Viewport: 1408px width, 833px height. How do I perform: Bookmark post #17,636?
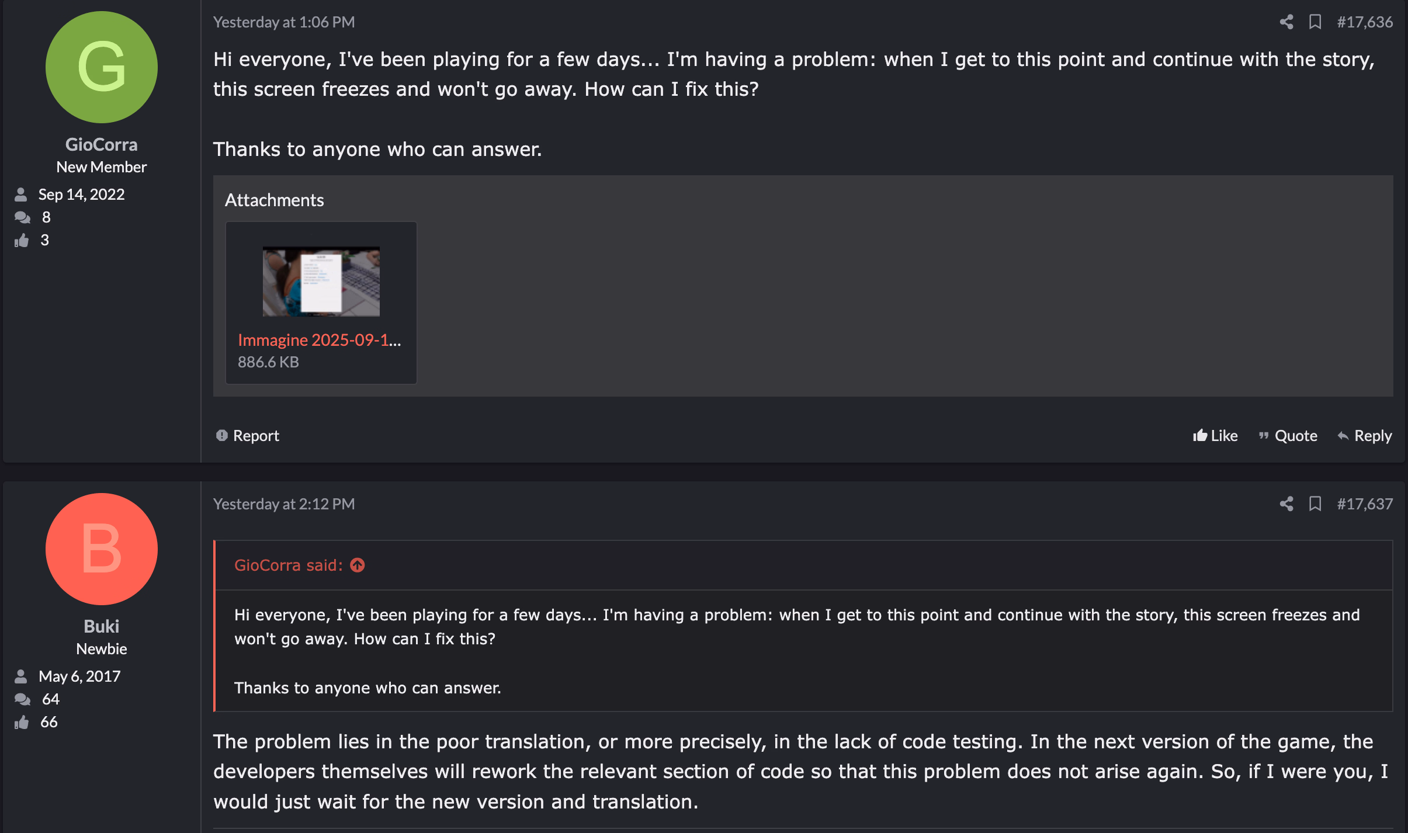tap(1315, 22)
